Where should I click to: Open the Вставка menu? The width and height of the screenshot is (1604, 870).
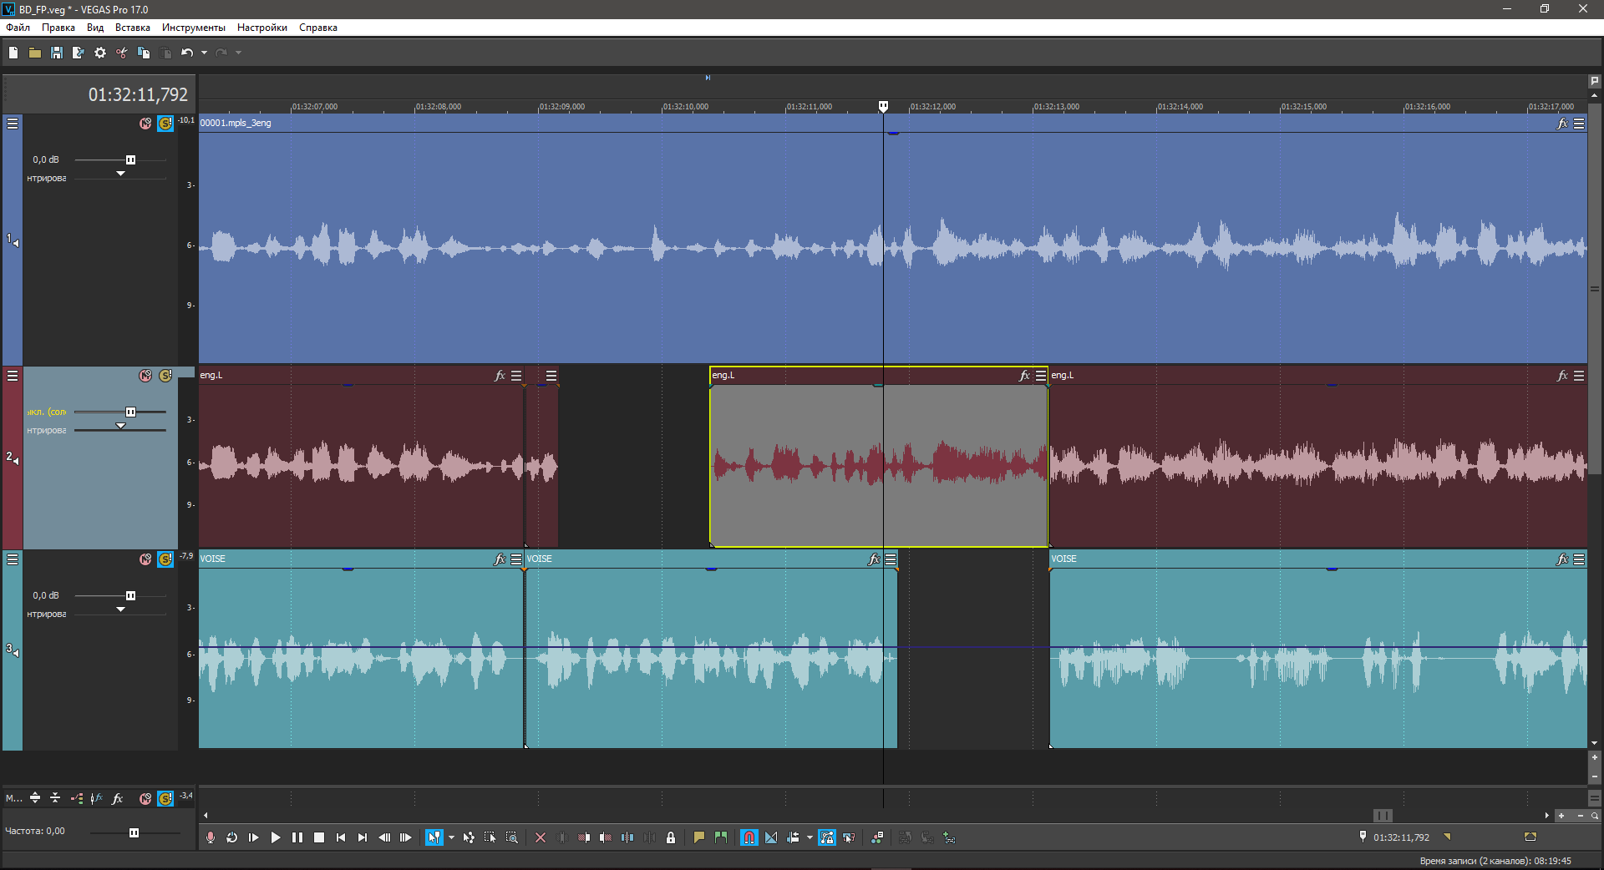point(132,28)
